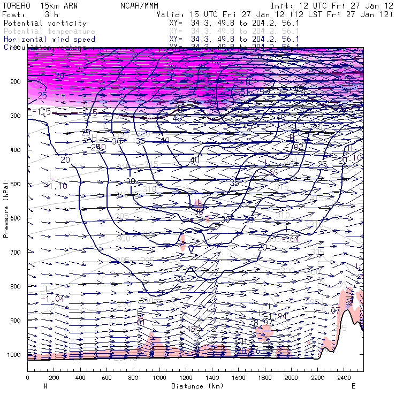Image resolution: width=396 pixels, height=396 pixels.
Task: Click the '-.69' low value label
Action: tap(270, 172)
